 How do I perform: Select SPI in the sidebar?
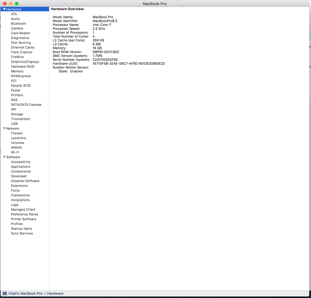13,109
